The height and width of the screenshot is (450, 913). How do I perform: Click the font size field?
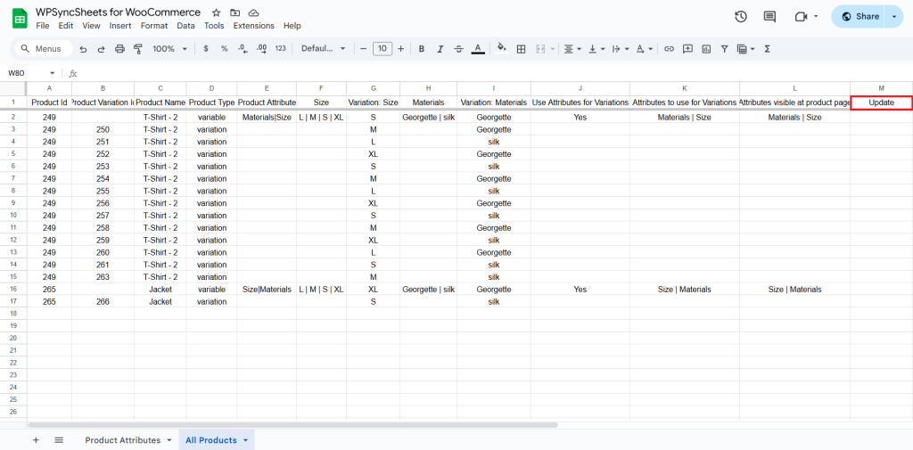click(x=382, y=49)
